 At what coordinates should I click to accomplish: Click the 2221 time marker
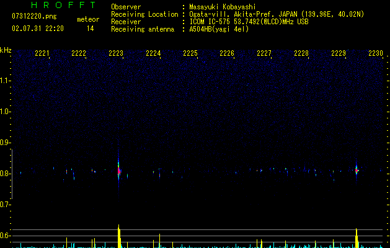click(42, 53)
